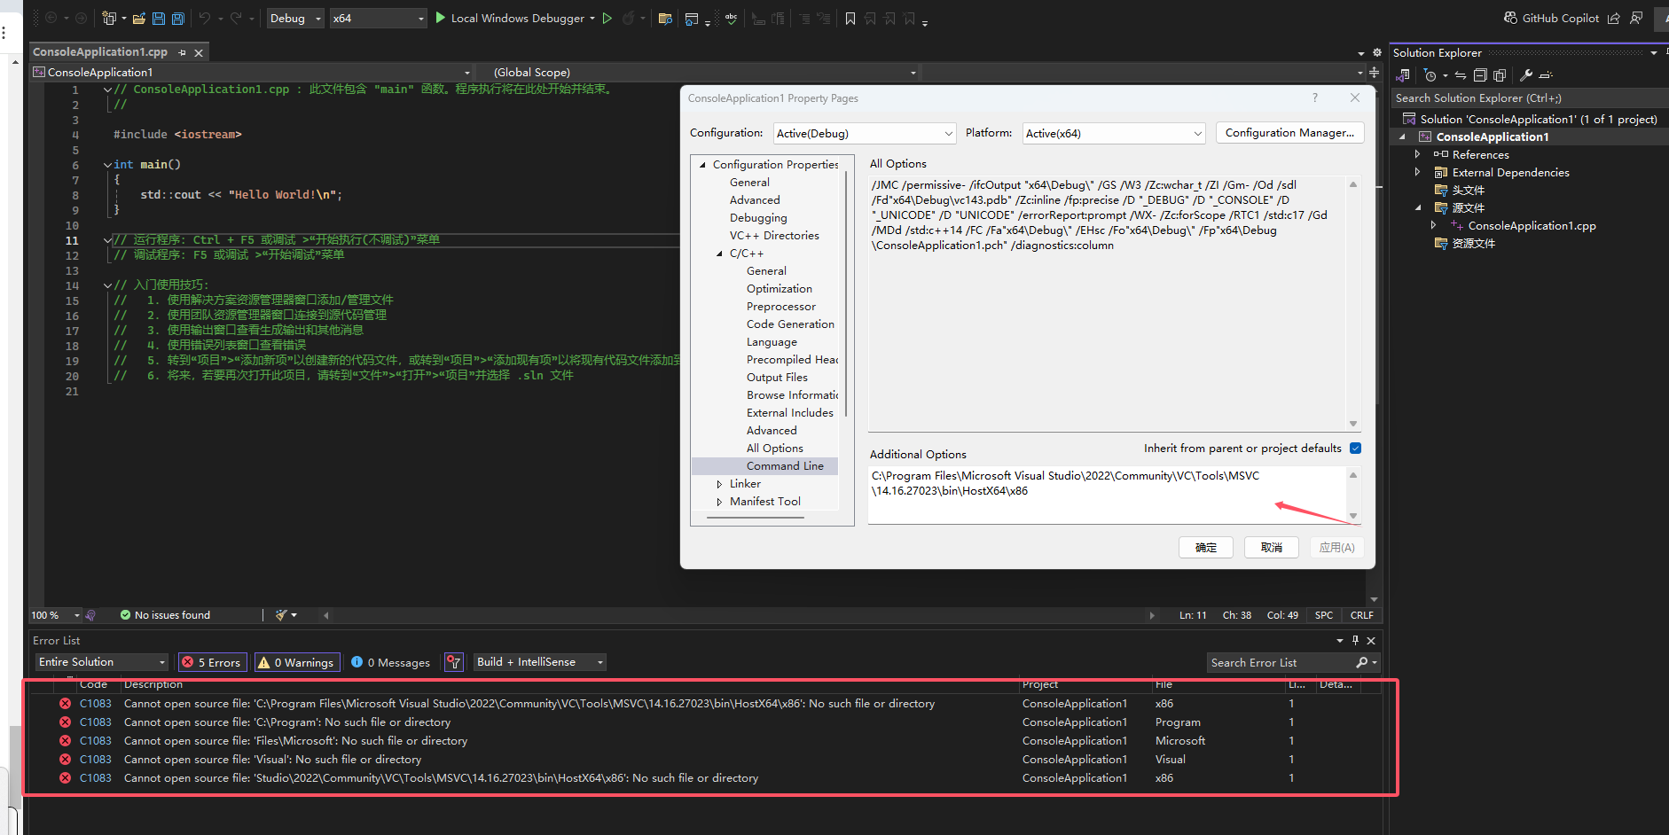Toggle bookmark on current line icon
Image resolution: width=1669 pixels, height=835 pixels.
click(850, 18)
